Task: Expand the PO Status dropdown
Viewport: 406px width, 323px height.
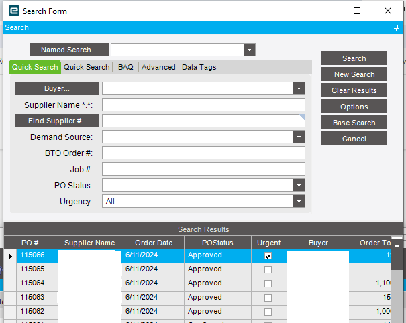Action: (x=299, y=185)
